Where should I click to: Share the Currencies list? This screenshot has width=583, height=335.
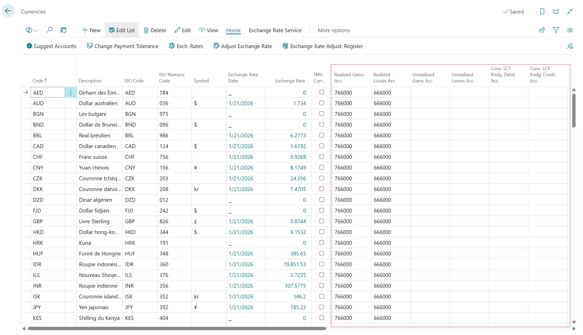coord(542,30)
